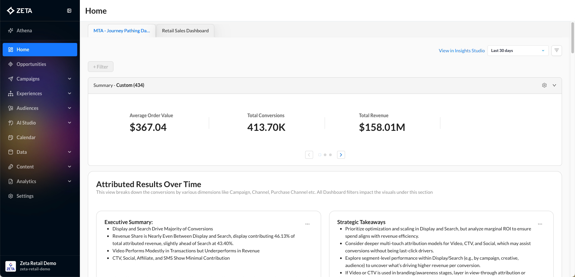This screenshot has height=277, width=575.
Task: Collapse the sidebar using the panel icon
Action: click(69, 11)
